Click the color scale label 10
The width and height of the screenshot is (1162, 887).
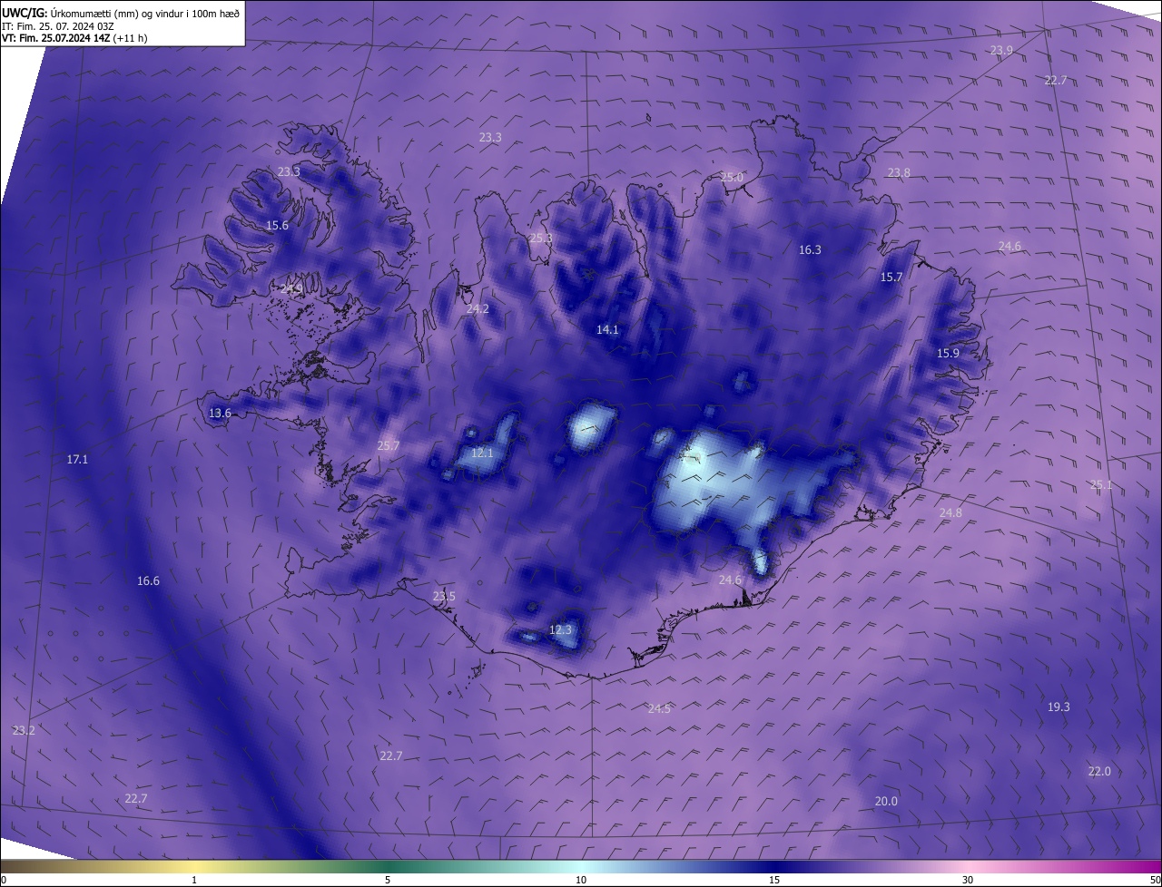click(581, 880)
